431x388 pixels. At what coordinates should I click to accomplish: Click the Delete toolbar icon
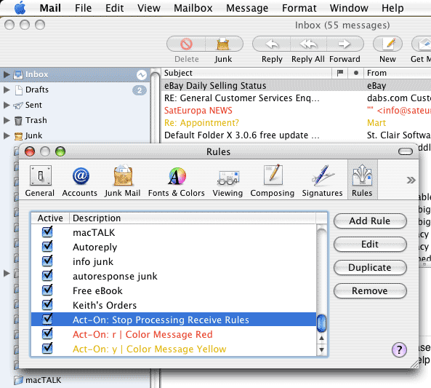(186, 44)
